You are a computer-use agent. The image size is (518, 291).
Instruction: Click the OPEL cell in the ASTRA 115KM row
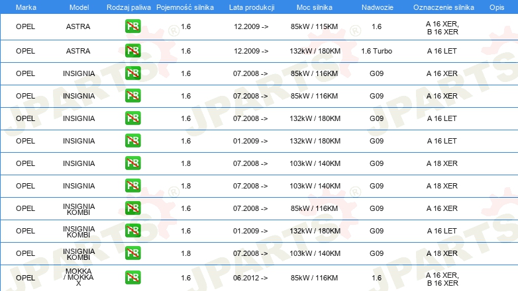pos(25,26)
